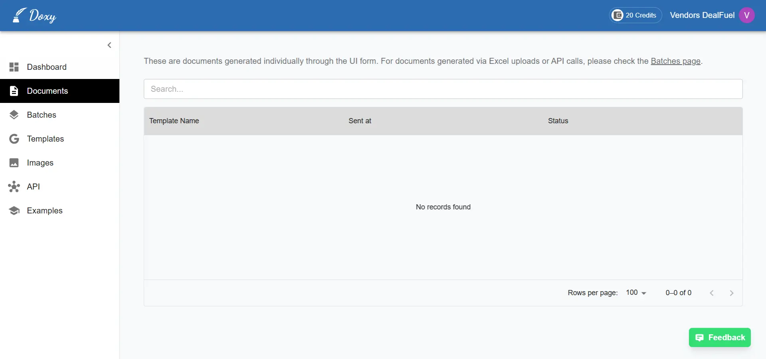Open Batches in the sidebar
The image size is (766, 359).
tap(60, 115)
